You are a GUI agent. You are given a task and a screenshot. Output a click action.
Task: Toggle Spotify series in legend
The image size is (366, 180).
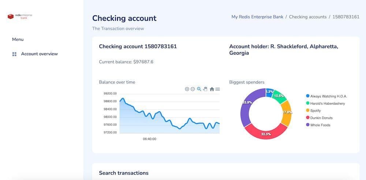[315, 110]
